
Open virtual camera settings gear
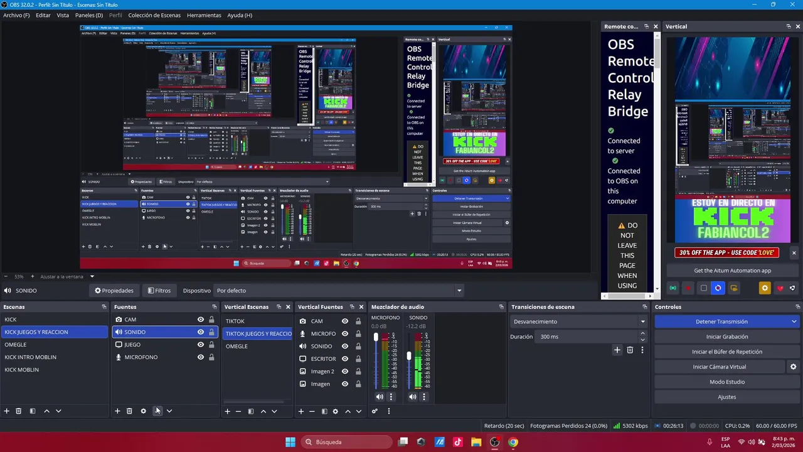793,367
